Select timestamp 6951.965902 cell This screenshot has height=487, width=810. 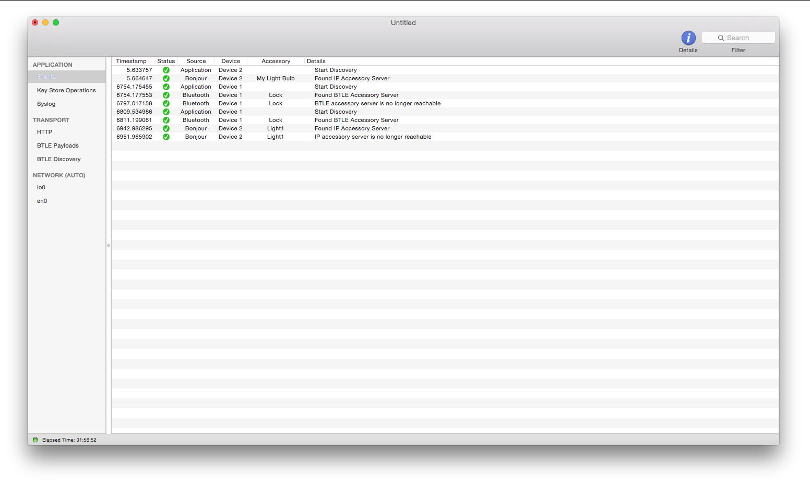click(134, 137)
